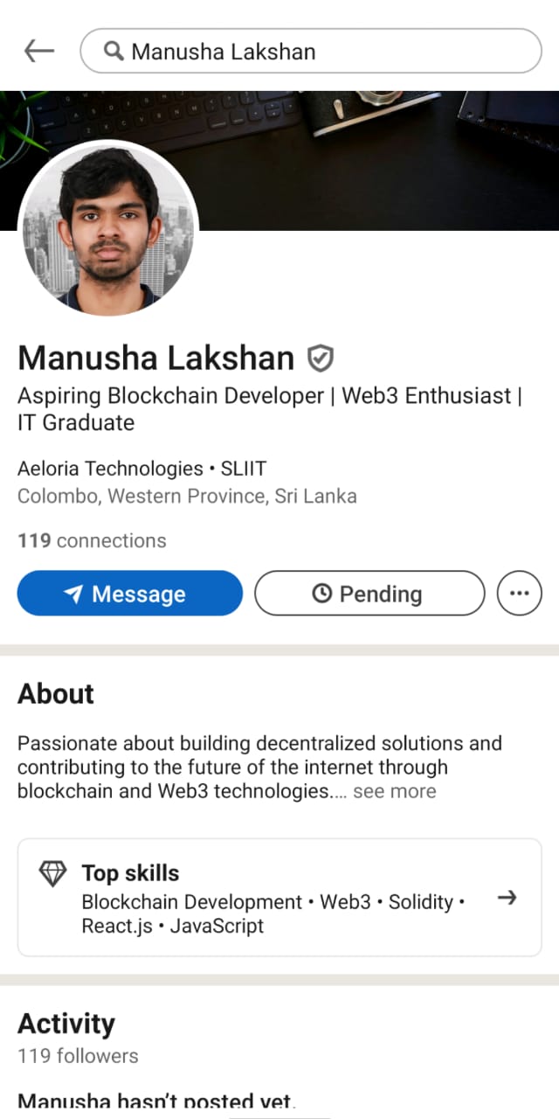Image resolution: width=559 pixels, height=1119 pixels.
Task: Click the Message button
Action: [130, 594]
